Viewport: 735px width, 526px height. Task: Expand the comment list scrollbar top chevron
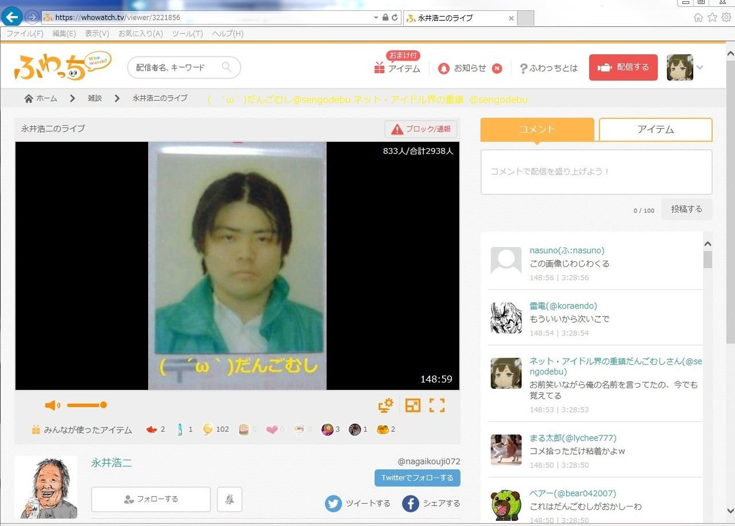(708, 243)
